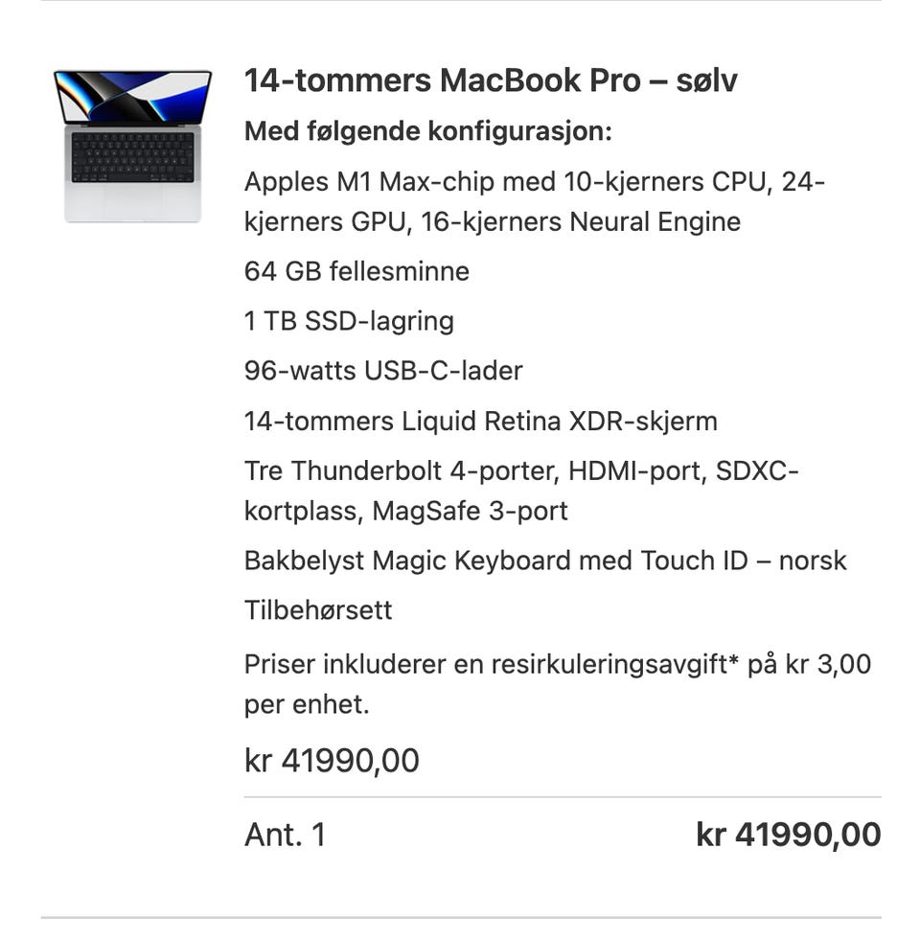The image size is (920, 939).
Task: Click the keyboard area of the MacBook image
Action: (x=132, y=156)
